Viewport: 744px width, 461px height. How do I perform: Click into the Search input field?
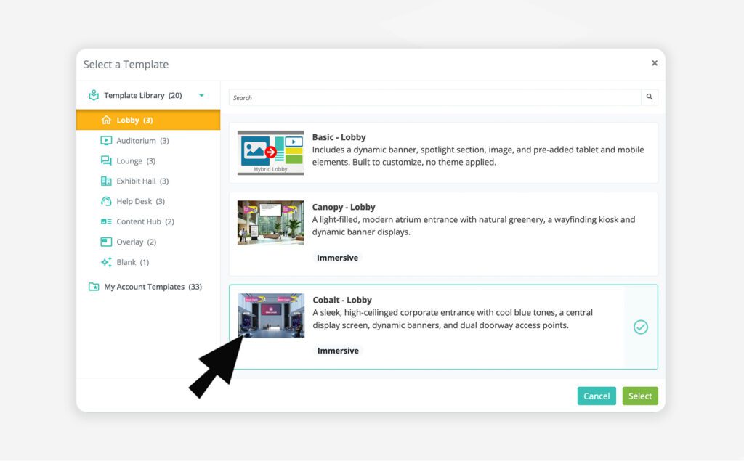coord(434,97)
